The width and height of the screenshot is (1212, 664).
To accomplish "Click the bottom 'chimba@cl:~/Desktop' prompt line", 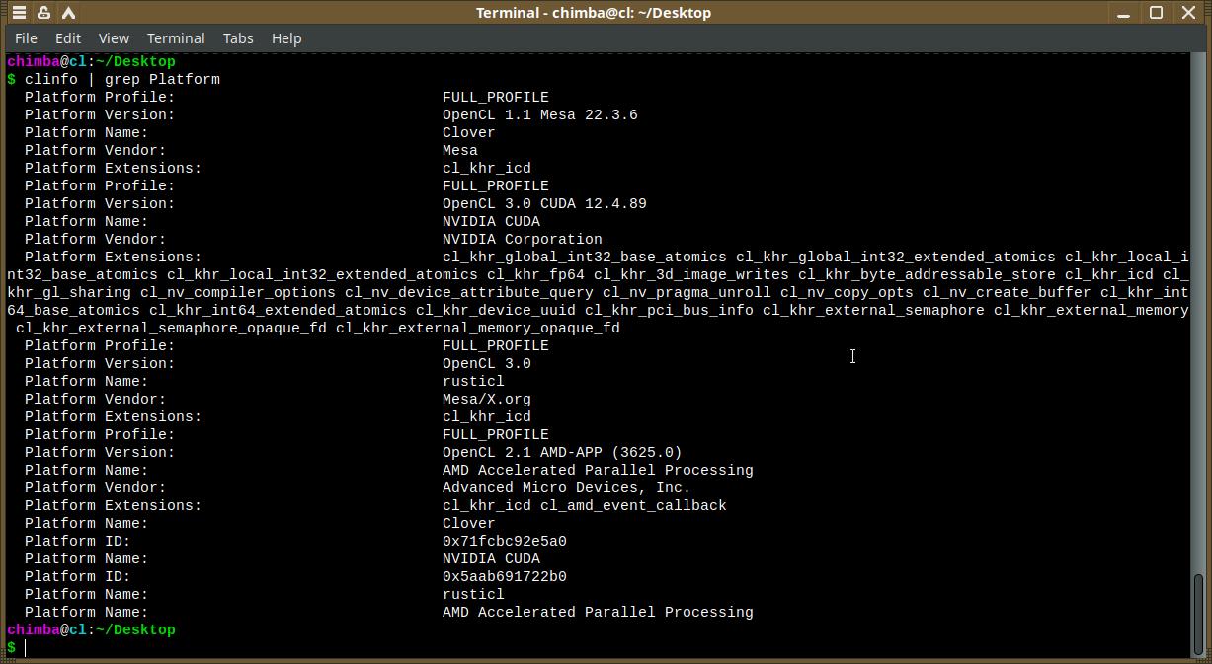I will (91, 629).
